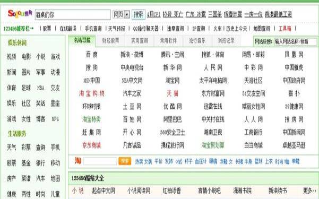The image size is (319, 199).
Task: Open the 中央电视台 site link
Action: click(132, 67)
